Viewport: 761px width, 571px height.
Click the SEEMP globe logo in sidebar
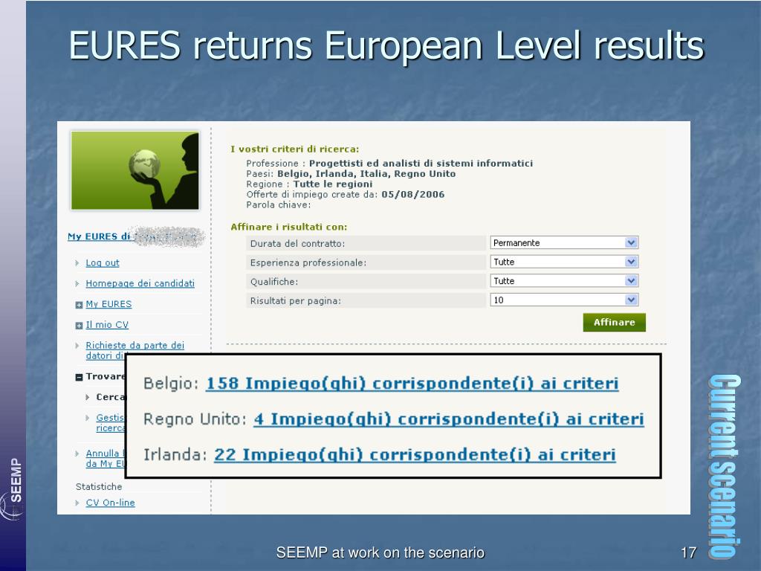[x=10, y=506]
